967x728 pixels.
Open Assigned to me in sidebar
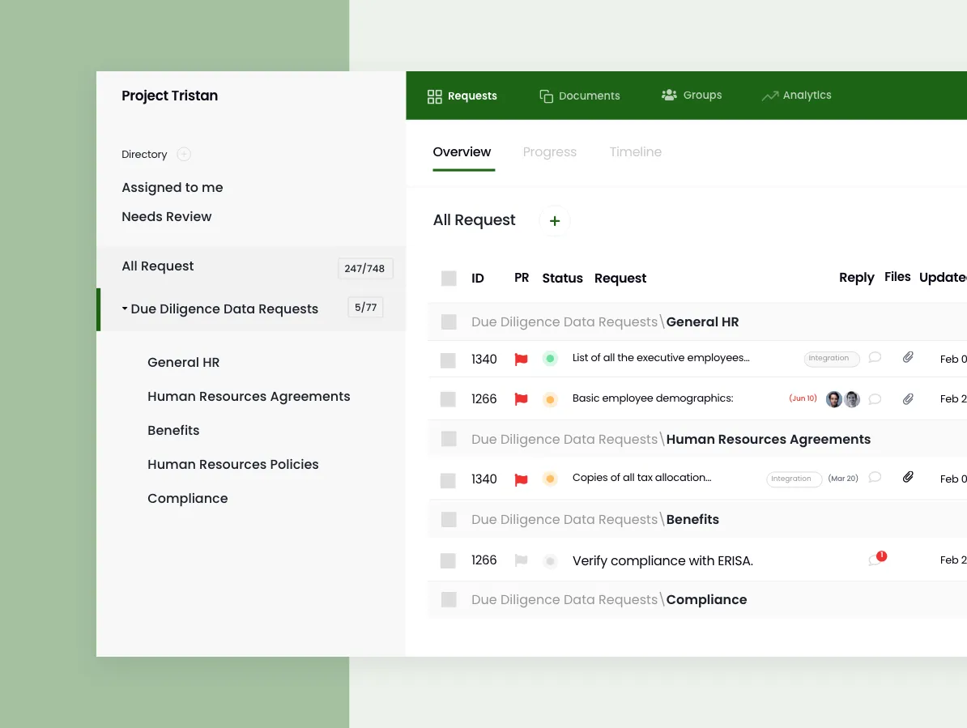click(x=172, y=187)
